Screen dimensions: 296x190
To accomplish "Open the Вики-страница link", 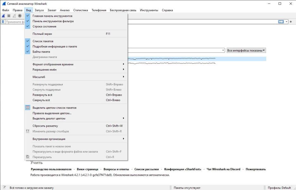I will click(88, 169).
